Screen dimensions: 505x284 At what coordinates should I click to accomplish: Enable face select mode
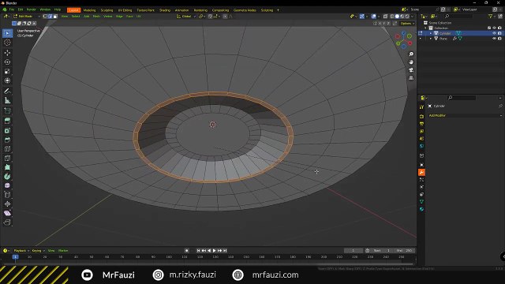(55, 16)
